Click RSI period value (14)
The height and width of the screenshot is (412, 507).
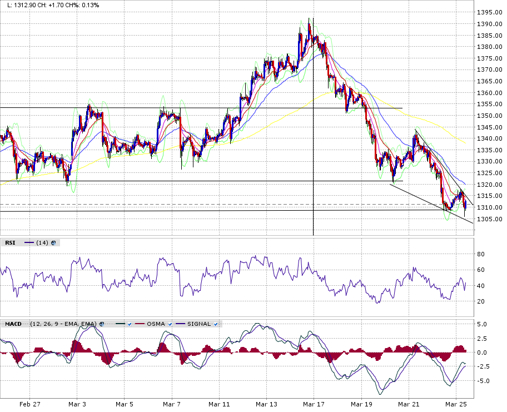42,243
